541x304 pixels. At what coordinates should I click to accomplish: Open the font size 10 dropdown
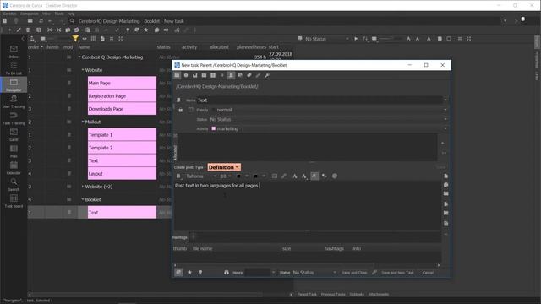tap(226, 176)
